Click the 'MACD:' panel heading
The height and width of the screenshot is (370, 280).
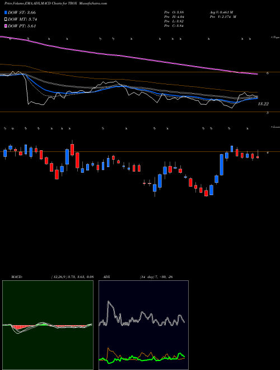pyautogui.click(x=16, y=277)
